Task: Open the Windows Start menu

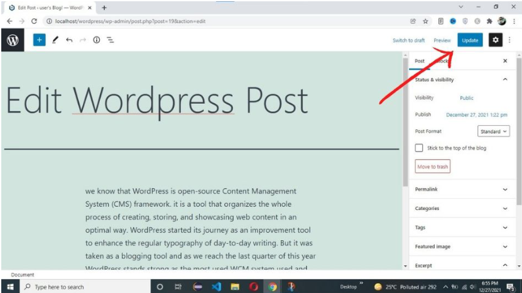Action: (x=10, y=287)
